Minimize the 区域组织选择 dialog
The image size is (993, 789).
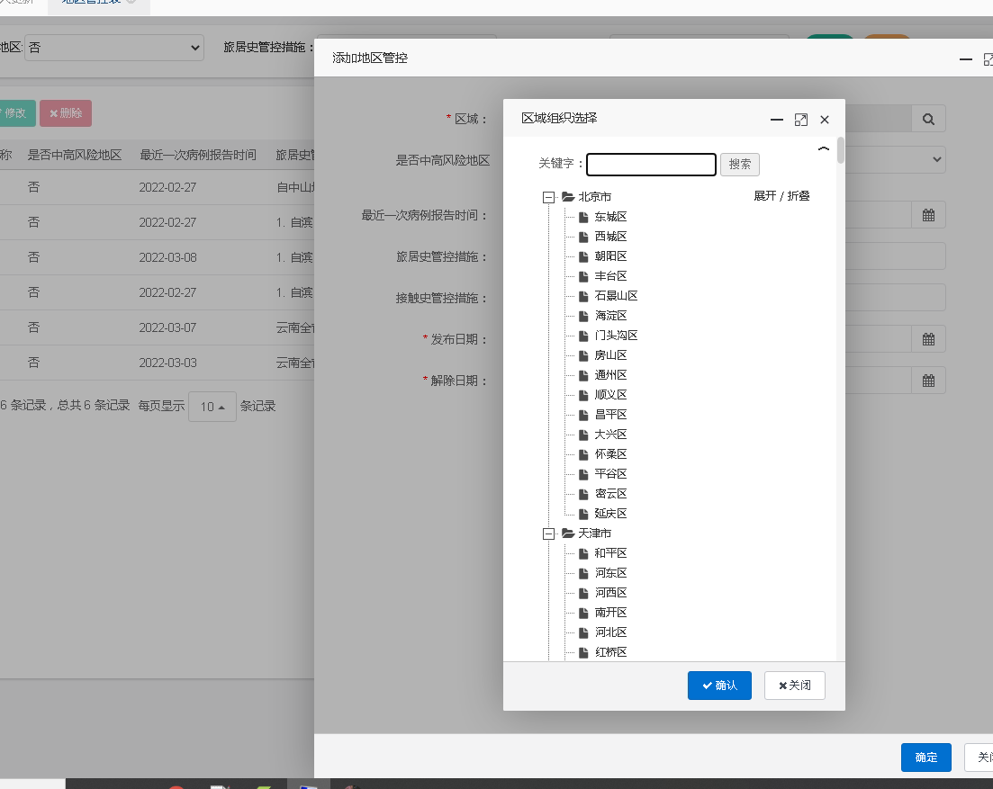[x=776, y=120]
